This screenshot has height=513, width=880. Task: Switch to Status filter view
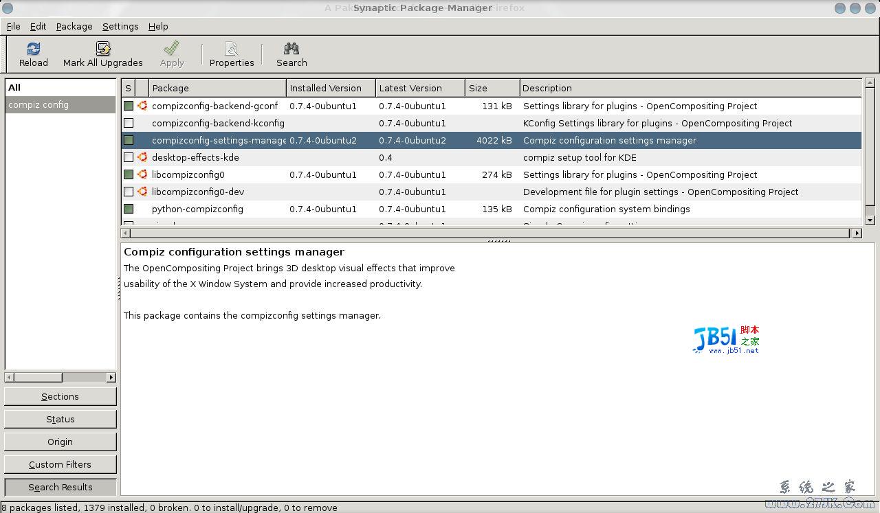pyautogui.click(x=60, y=419)
